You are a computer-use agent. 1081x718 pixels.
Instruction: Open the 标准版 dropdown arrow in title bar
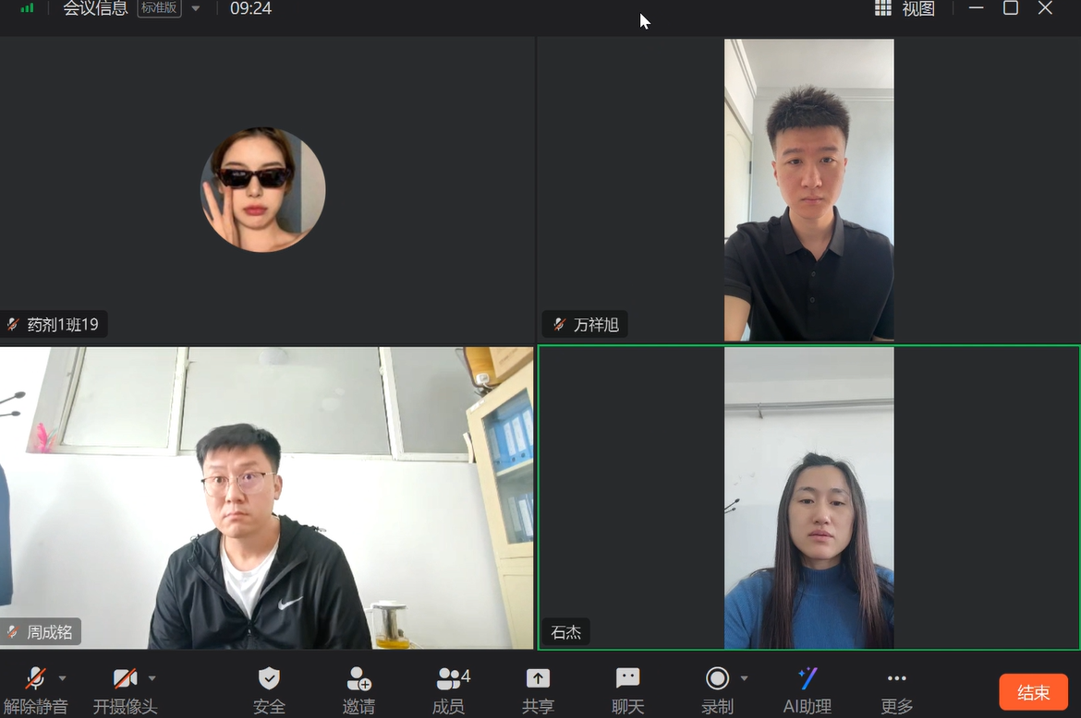196,9
